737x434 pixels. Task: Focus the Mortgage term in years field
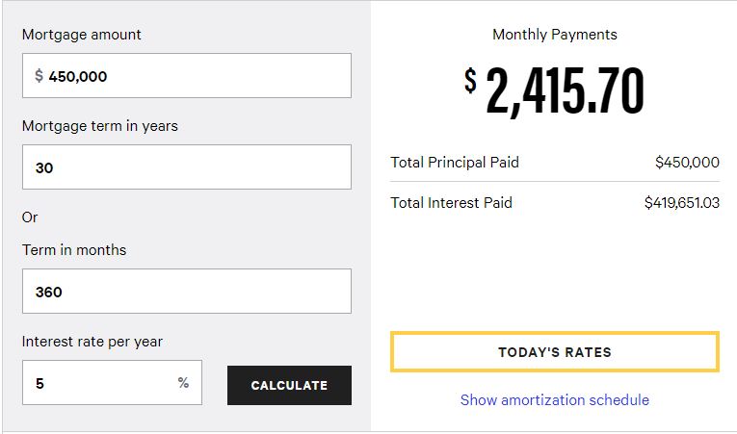tap(186, 167)
